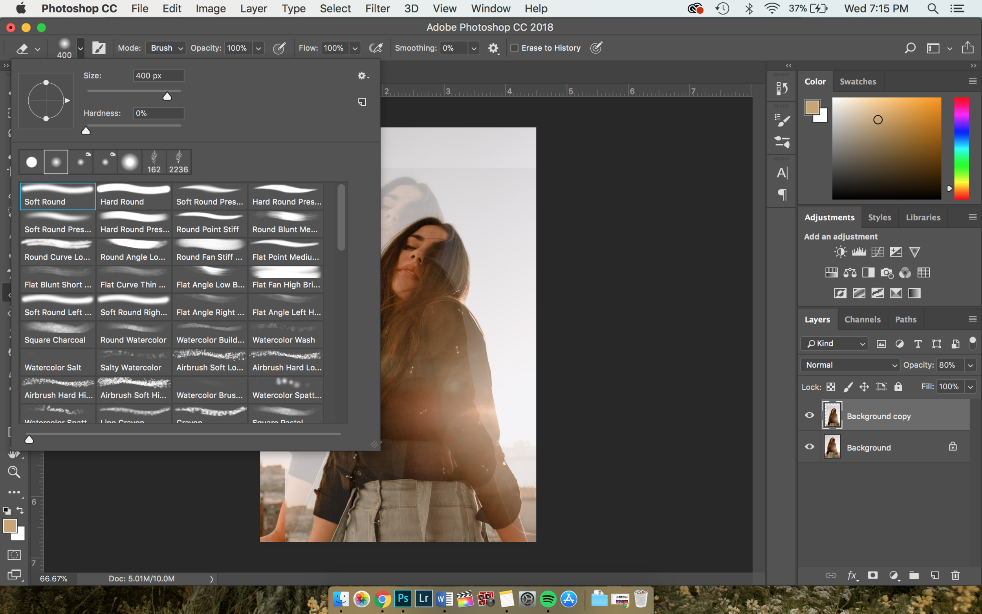The image size is (982, 614).
Task: Open the Layer menu
Action: (253, 9)
